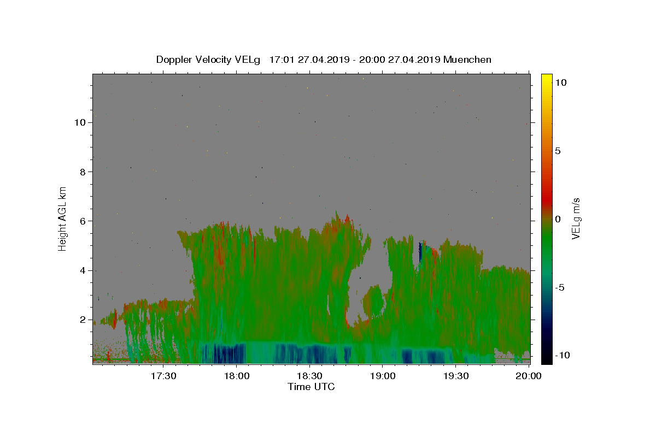
Task: Click the height axis label '8'
Action: (x=83, y=172)
